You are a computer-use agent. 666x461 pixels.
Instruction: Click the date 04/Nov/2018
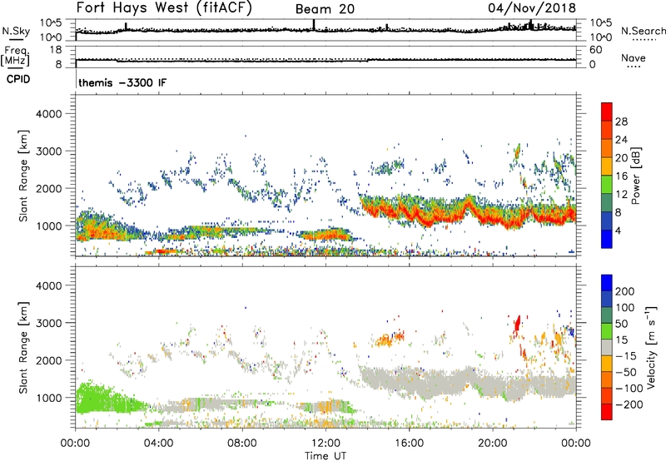(x=532, y=8)
